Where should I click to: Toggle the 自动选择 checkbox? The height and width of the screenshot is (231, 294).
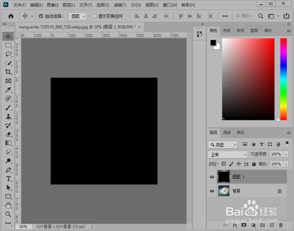[41, 16]
